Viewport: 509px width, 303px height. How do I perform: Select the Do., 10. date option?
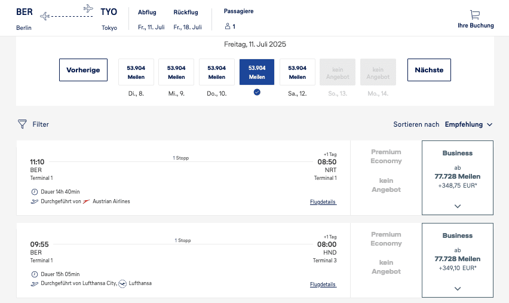click(216, 72)
